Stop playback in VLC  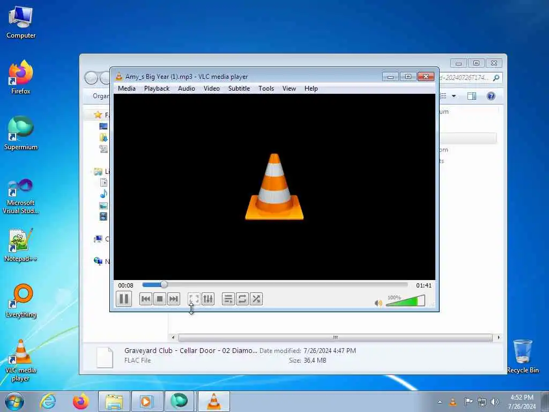coord(160,299)
